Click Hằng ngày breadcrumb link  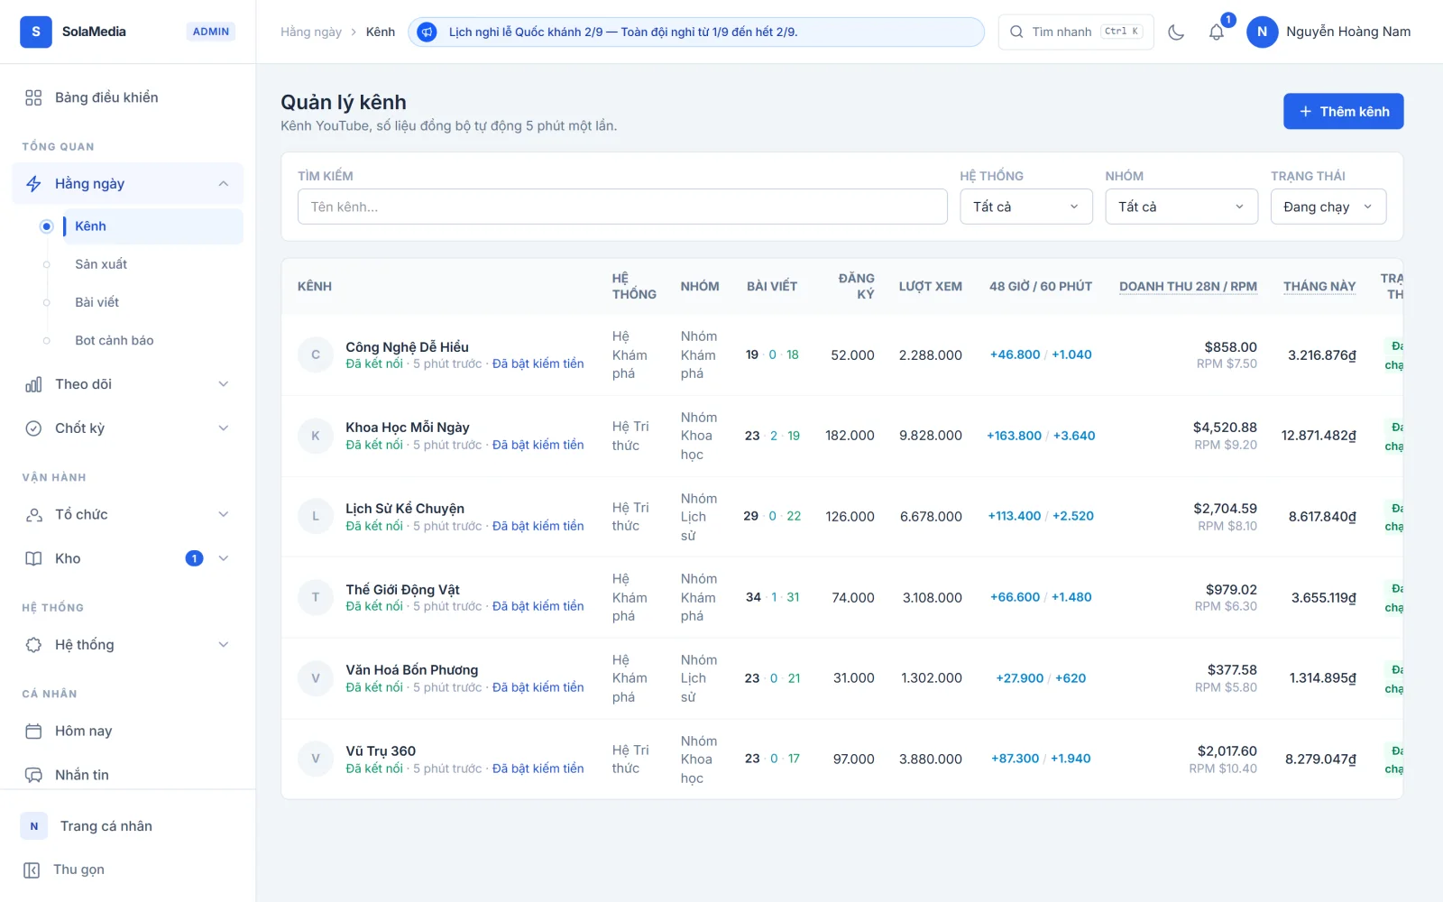[x=311, y=32]
